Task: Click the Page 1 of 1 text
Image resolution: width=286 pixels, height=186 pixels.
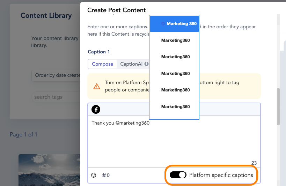Action: [23, 135]
